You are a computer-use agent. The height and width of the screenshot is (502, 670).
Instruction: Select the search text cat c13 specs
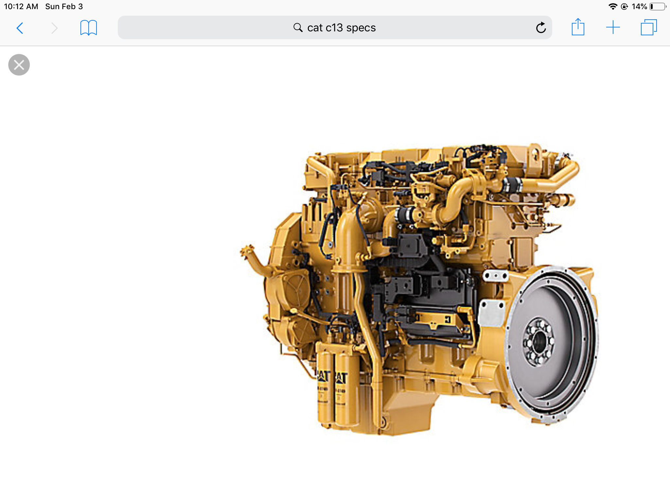click(341, 28)
